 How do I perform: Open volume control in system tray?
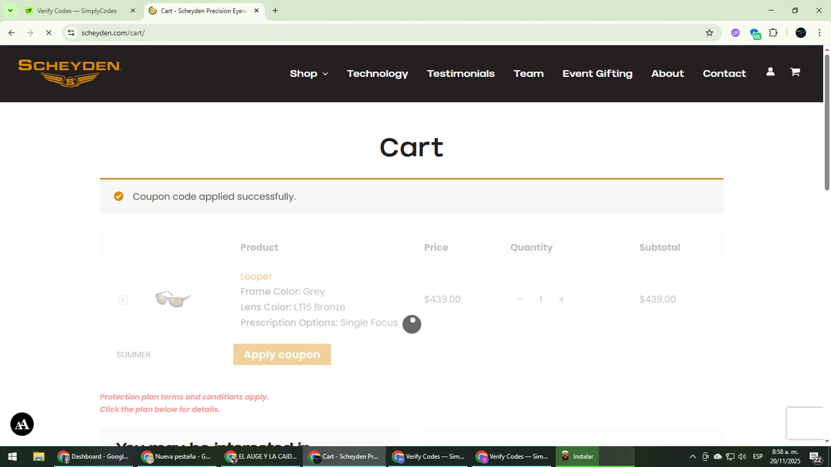pos(742,456)
